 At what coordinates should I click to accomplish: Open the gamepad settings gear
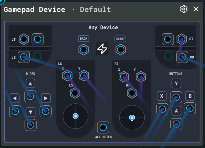pos(184,9)
